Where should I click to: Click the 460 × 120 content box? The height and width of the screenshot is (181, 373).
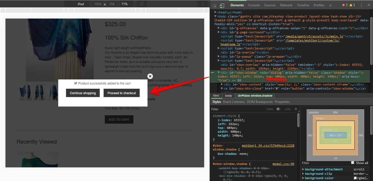coord(335,135)
